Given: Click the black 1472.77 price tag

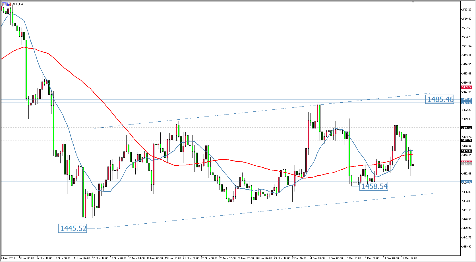Looking at the screenshot, I should [x=467, y=140].
